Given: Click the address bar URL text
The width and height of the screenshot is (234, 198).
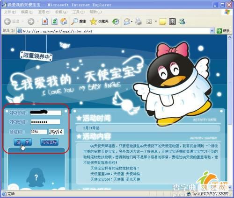Looking at the screenshot, I should point(58,31).
